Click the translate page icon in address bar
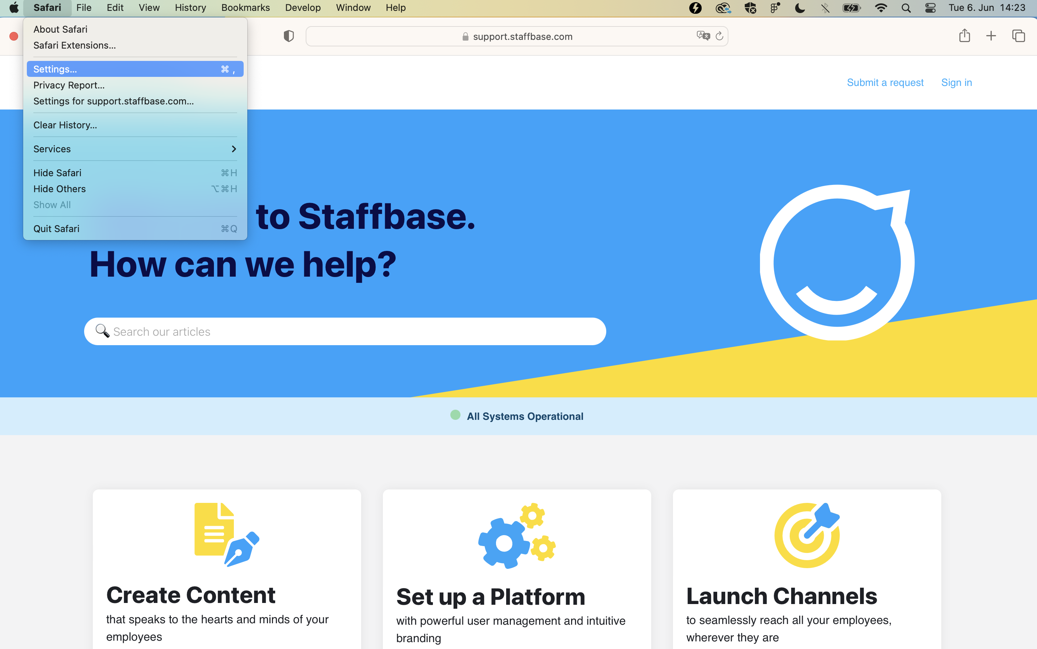Viewport: 1037px width, 649px height. point(703,36)
